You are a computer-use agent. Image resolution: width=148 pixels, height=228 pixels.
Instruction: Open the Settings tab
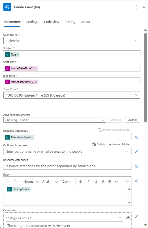(32, 22)
